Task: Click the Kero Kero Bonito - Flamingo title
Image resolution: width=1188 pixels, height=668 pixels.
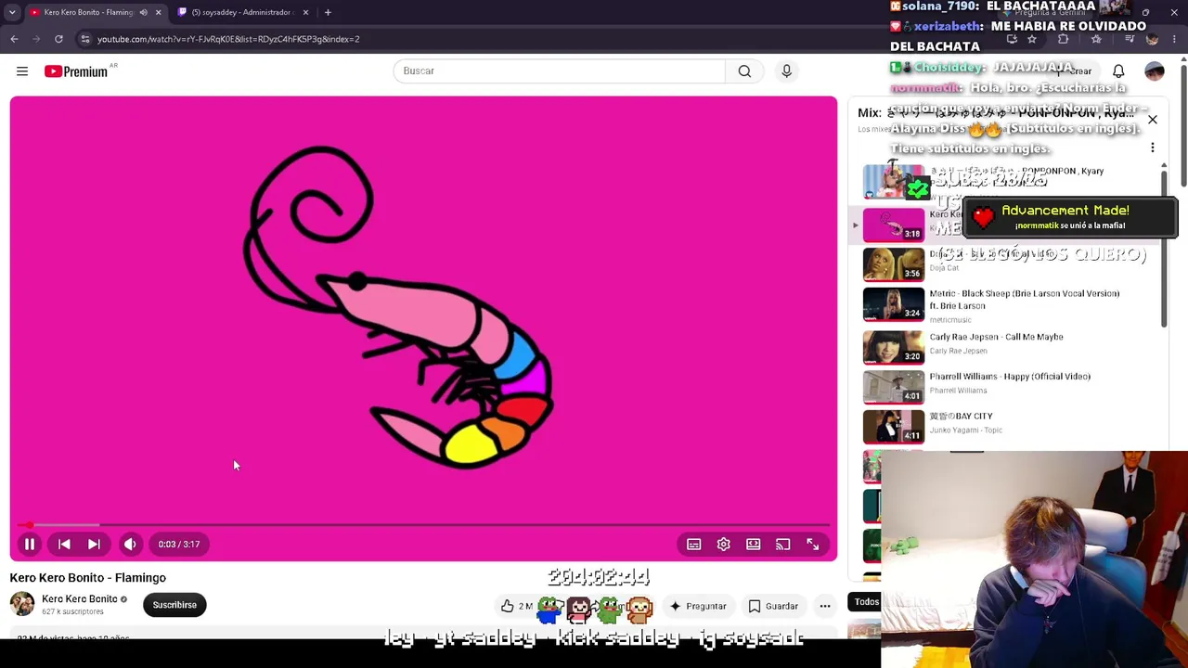Action: [88, 578]
